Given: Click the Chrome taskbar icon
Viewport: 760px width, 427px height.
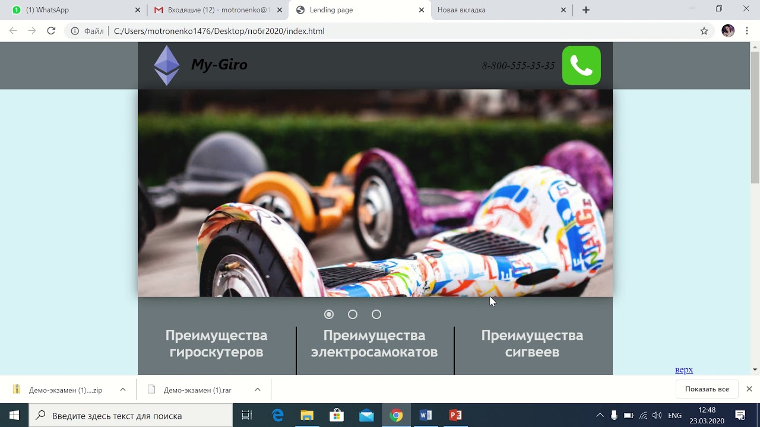Looking at the screenshot, I should click(396, 415).
